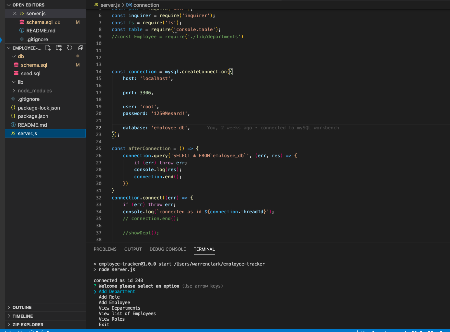
Task: Click the git blame annotation on line 22
Action: point(273,128)
